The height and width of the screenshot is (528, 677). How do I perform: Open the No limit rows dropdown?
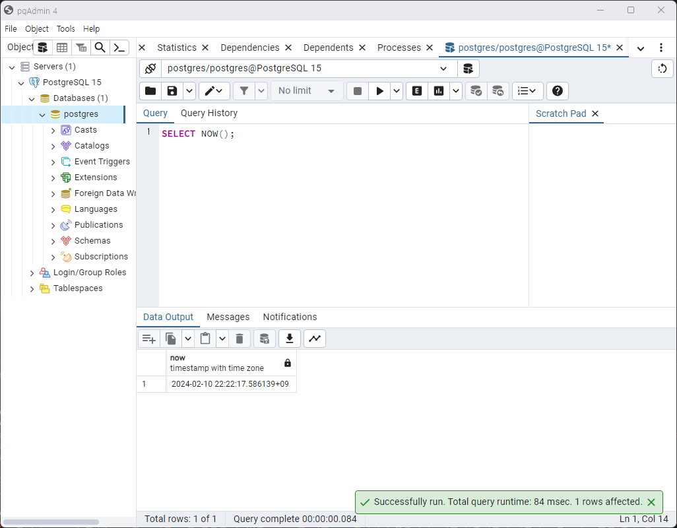click(307, 90)
